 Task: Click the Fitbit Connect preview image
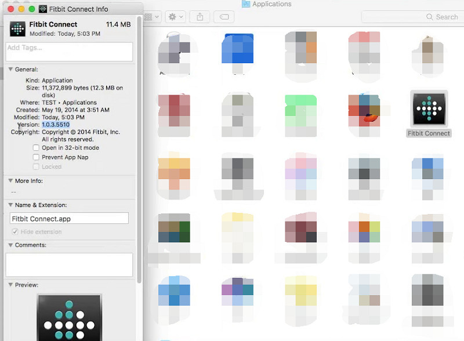[69, 317]
